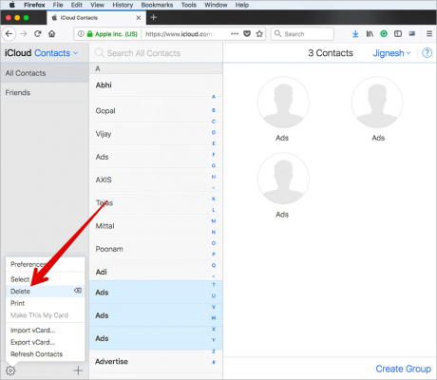Expand the Jignesh account menu
Screen dimensions: 437x380
(391, 53)
